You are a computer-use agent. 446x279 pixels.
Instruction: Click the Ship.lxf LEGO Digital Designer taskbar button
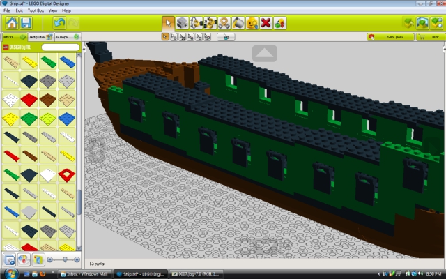[141, 274]
